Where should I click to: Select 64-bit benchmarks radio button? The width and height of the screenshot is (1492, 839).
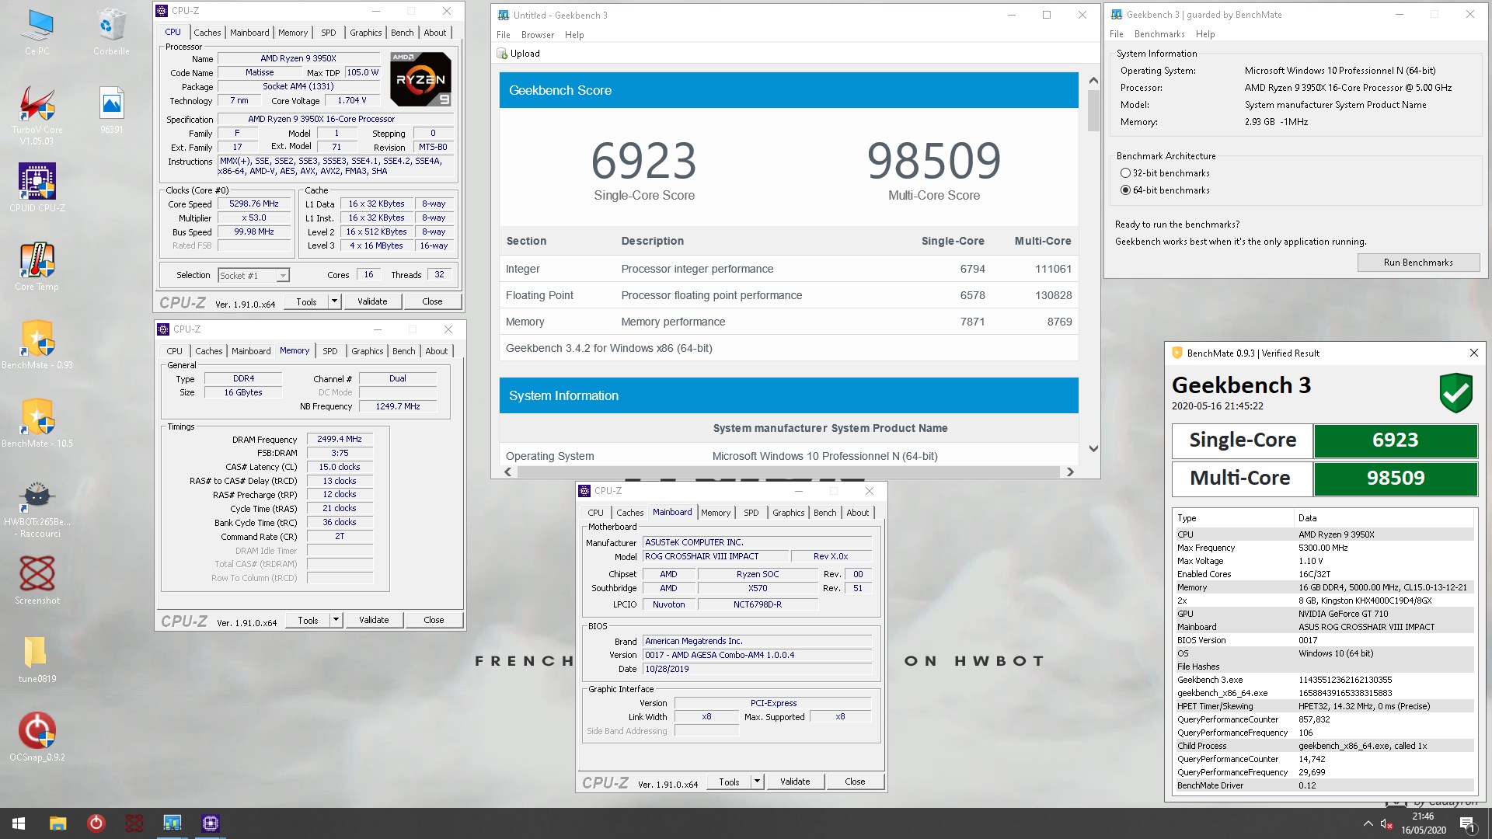[1125, 190]
